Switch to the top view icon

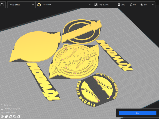coord(10,116)
